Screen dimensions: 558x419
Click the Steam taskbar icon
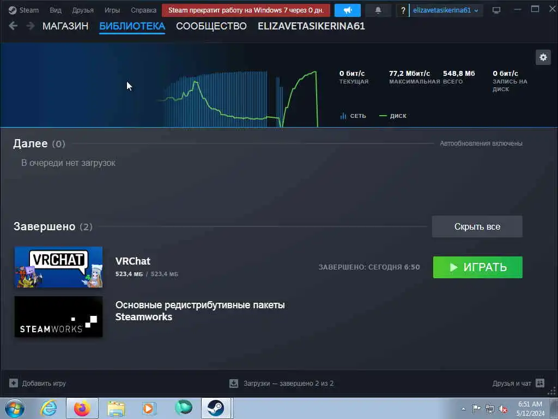click(x=216, y=408)
